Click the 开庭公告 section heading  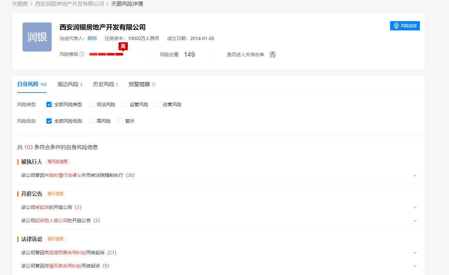32,194
